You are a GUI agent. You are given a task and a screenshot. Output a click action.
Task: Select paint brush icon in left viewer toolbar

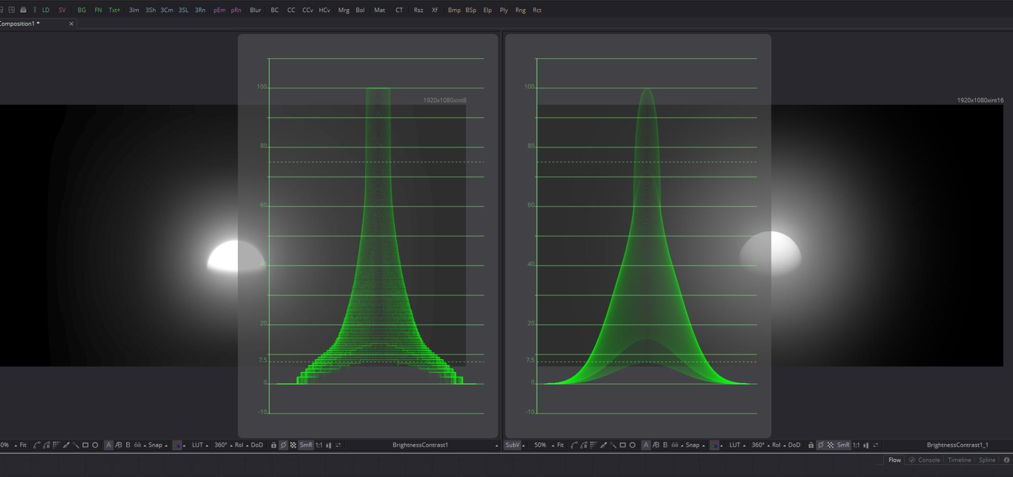(x=66, y=445)
